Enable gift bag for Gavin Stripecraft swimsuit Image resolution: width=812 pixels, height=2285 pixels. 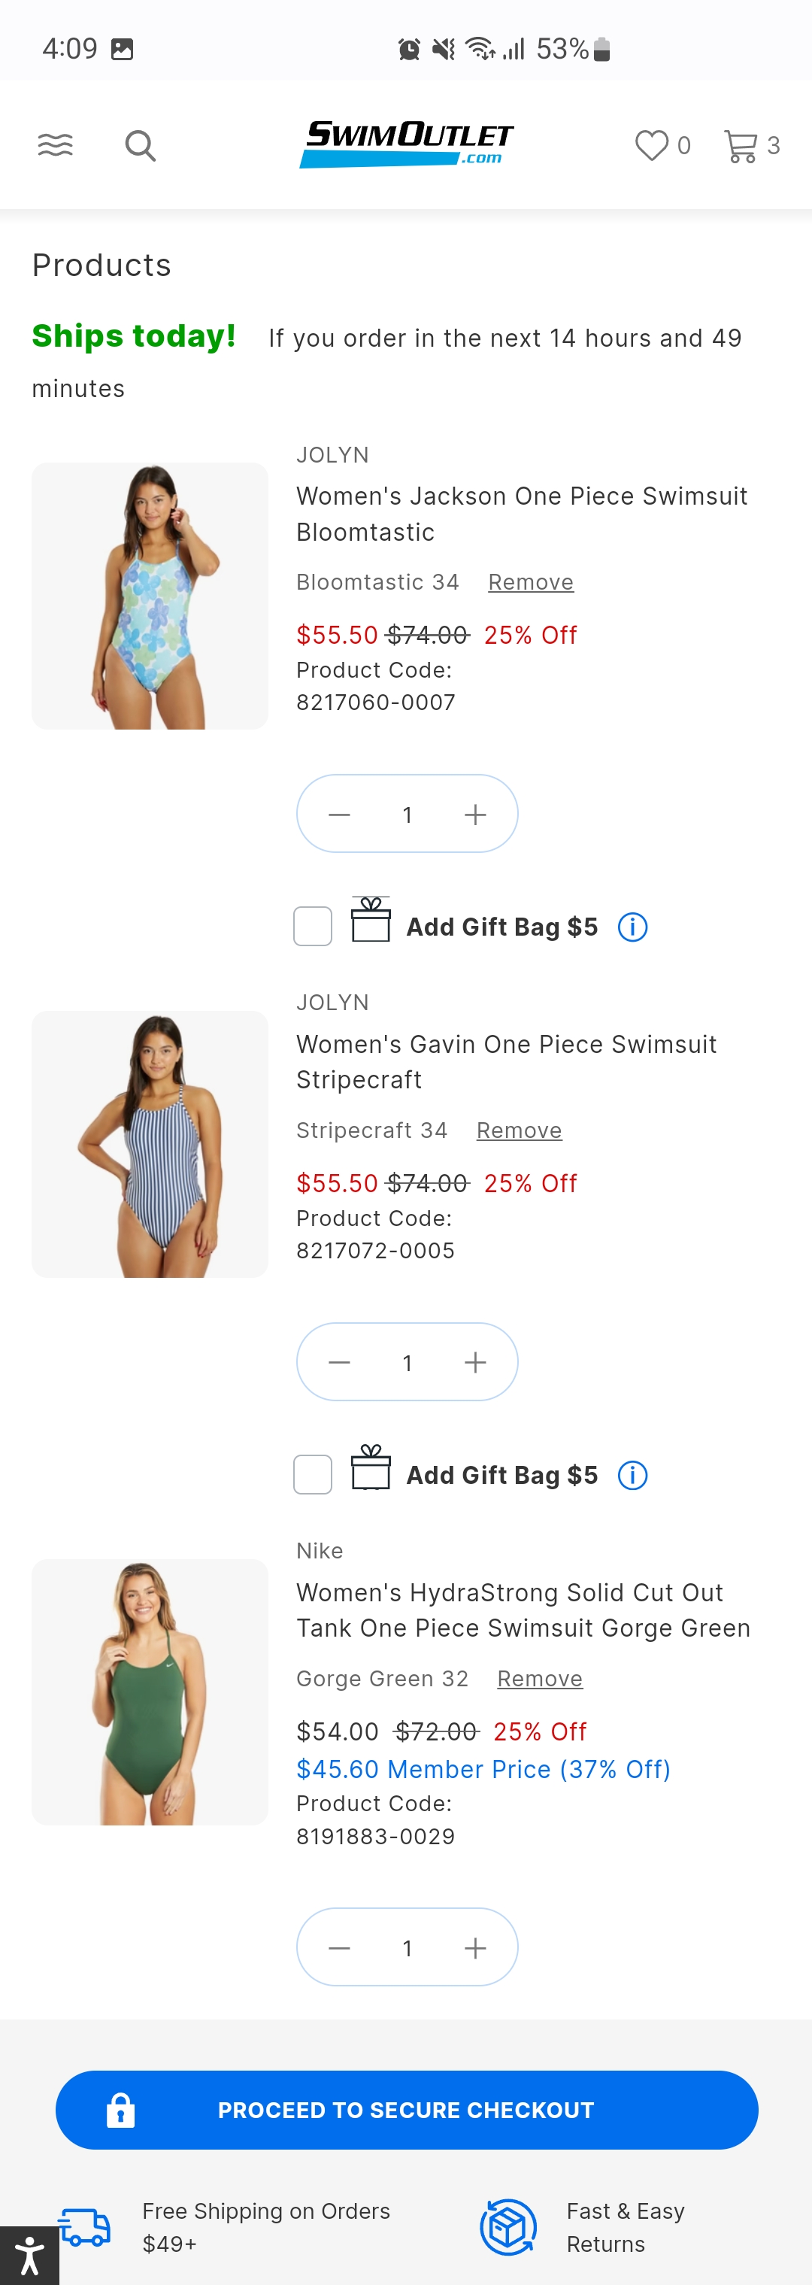(x=313, y=1475)
